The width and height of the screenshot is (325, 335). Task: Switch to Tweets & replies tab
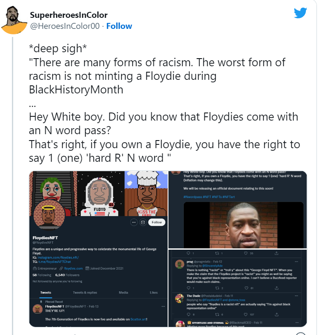click(85, 293)
